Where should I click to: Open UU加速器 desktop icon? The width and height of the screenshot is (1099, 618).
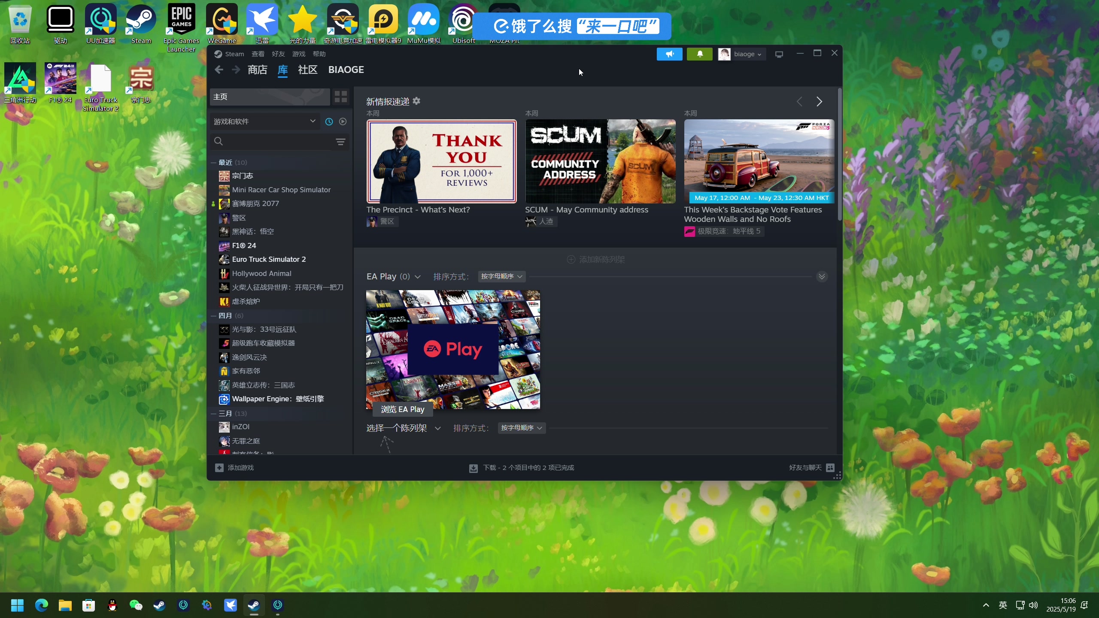[100, 24]
